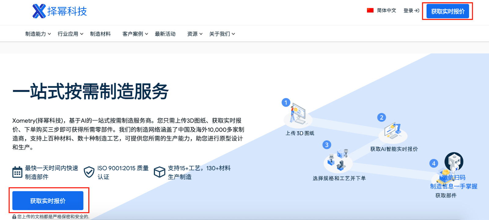
Task: Open the 制造材料 menu item
Action: (x=100, y=34)
